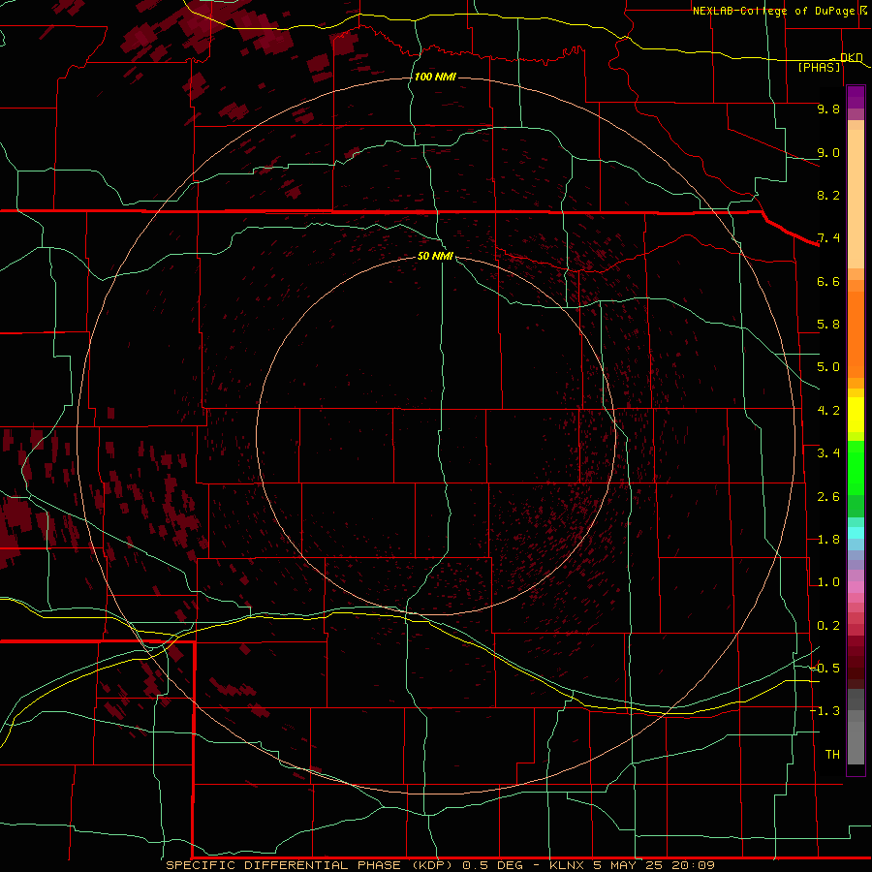Screen dimensions: 872x872
Task: Click the 5.0 value on the color scale
Action: tap(828, 367)
